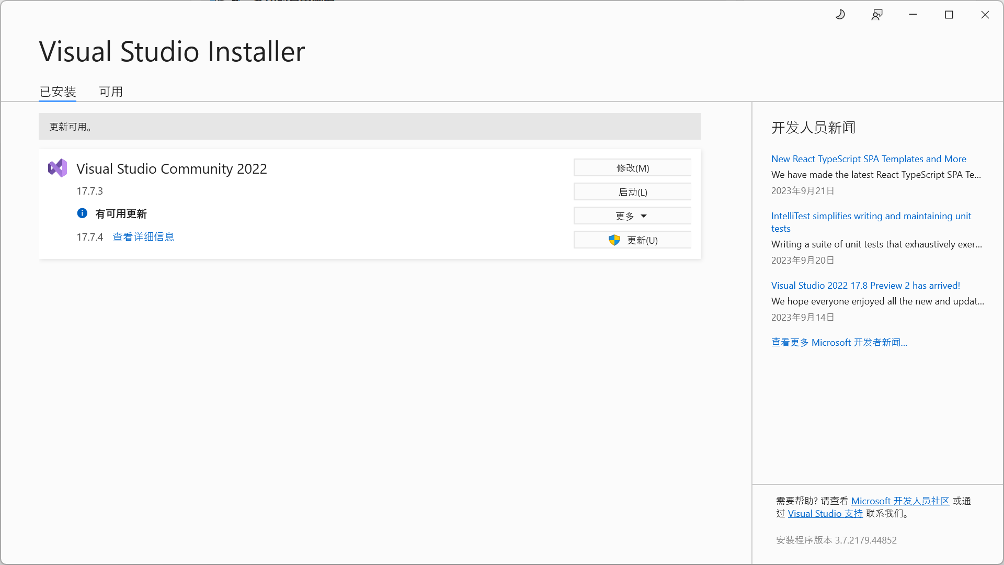Click the date 2023年9月14日
The image size is (1004, 565).
(803, 317)
